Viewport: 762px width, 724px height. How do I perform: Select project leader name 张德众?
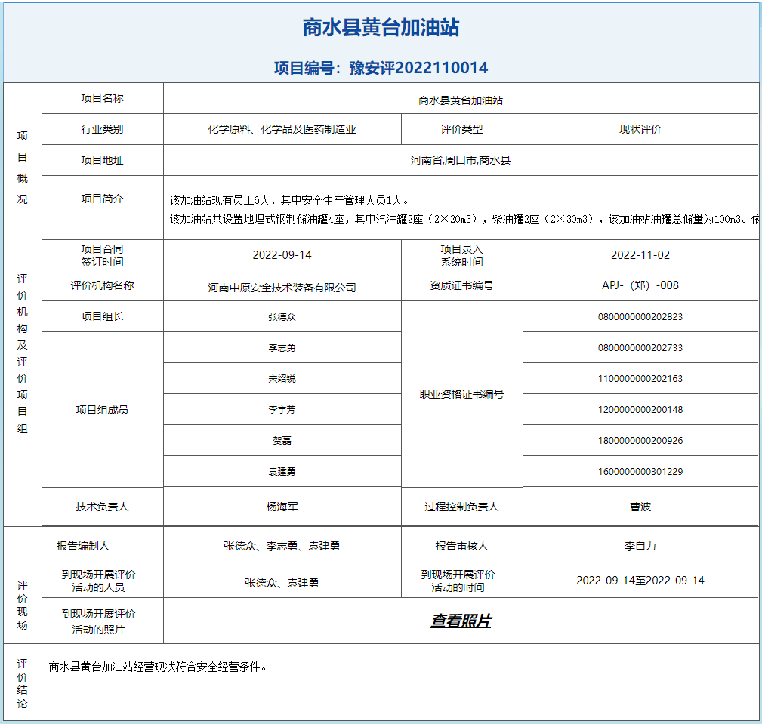point(281,316)
